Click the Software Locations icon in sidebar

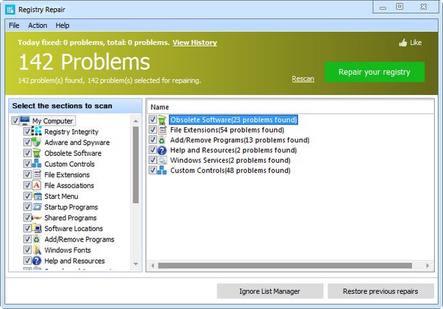(38, 229)
